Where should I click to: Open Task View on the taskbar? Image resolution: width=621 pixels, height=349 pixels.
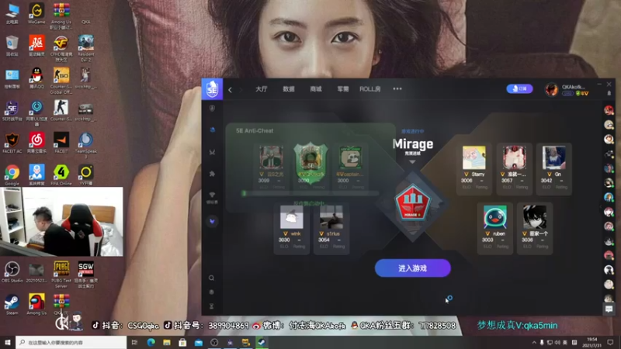(x=134, y=342)
